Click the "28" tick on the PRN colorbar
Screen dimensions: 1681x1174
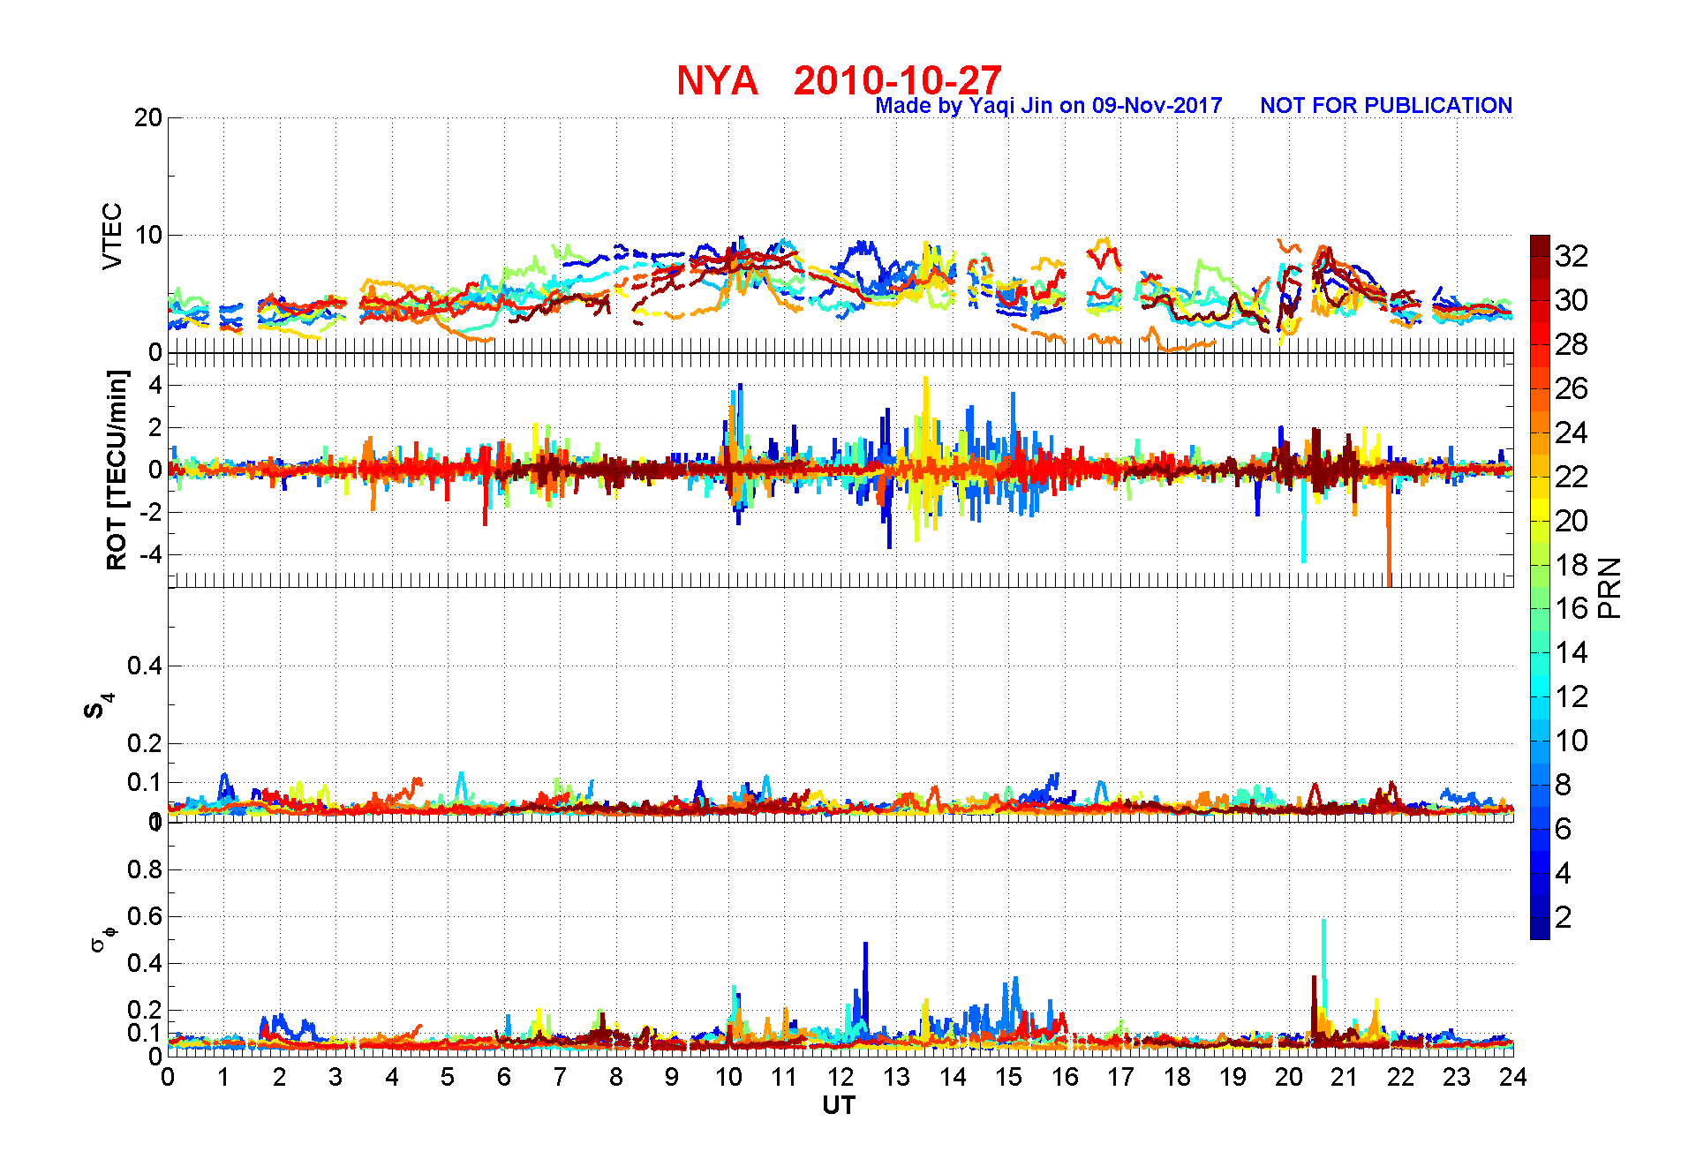pyautogui.click(x=1572, y=344)
